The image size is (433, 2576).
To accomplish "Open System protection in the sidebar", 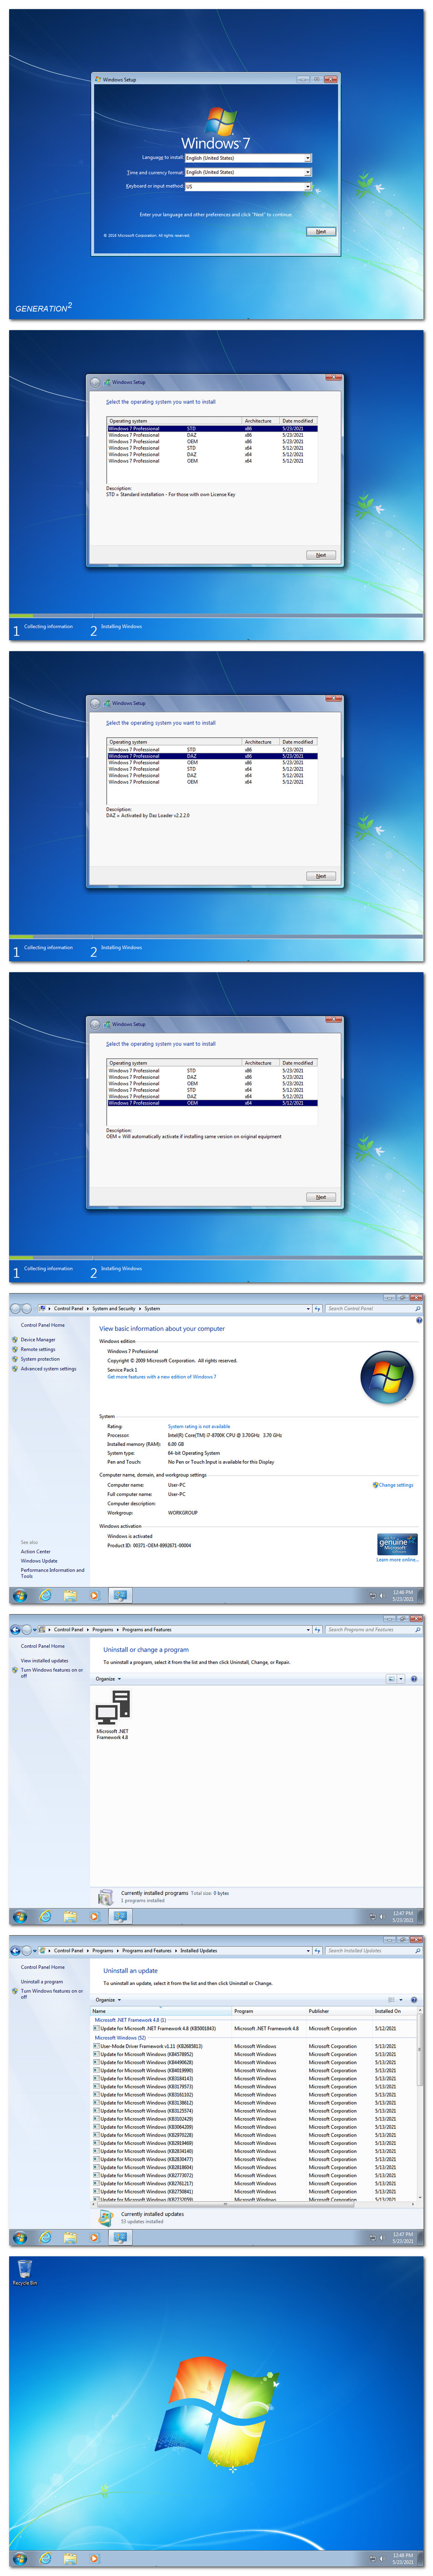I will click(x=40, y=1359).
